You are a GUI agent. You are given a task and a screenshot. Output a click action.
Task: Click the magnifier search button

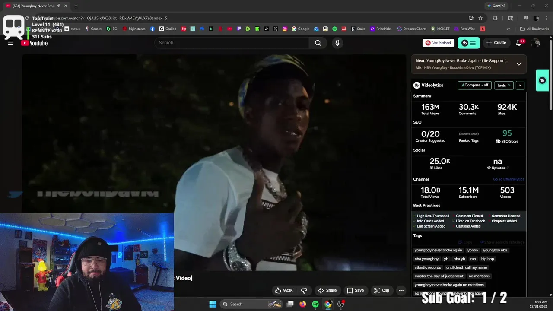tap(318, 43)
